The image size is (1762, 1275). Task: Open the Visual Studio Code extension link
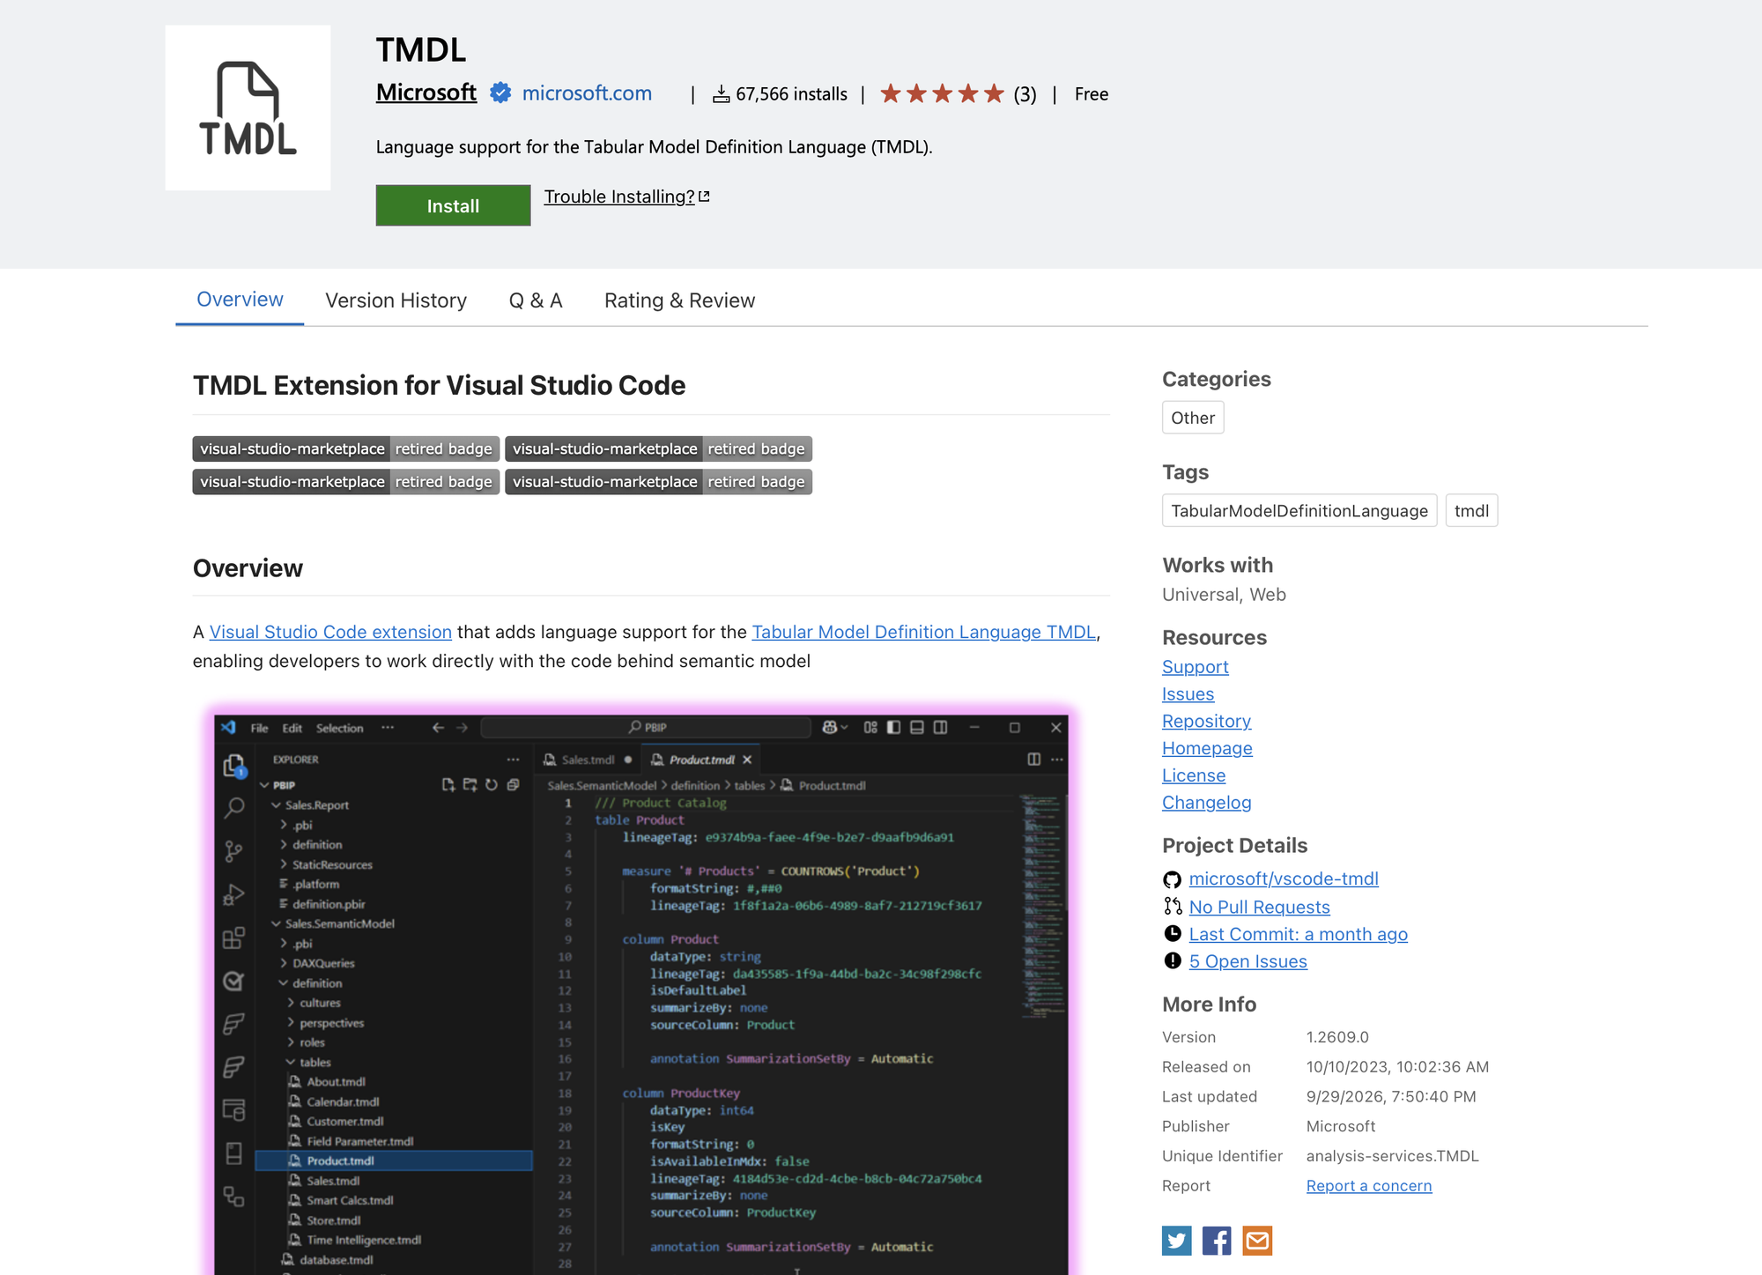pyautogui.click(x=330, y=632)
